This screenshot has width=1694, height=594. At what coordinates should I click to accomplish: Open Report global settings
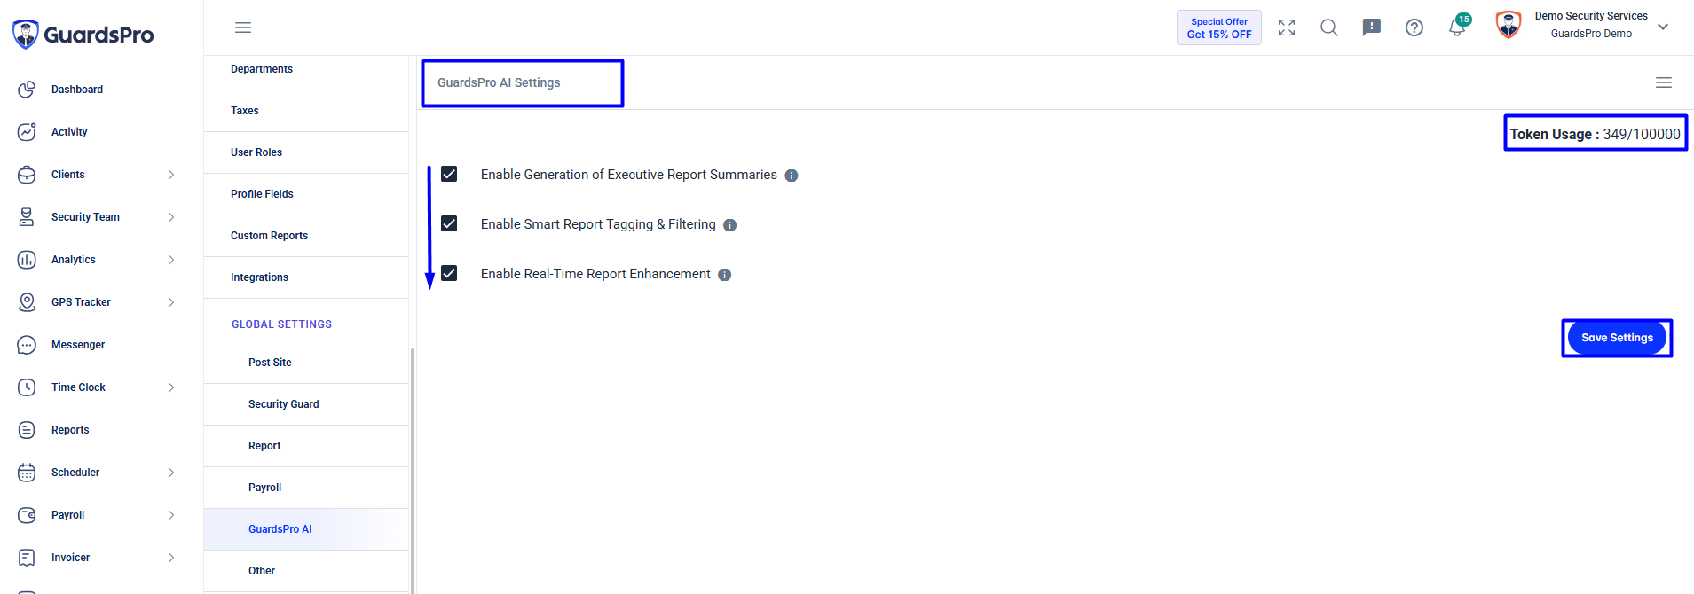[x=306, y=446]
